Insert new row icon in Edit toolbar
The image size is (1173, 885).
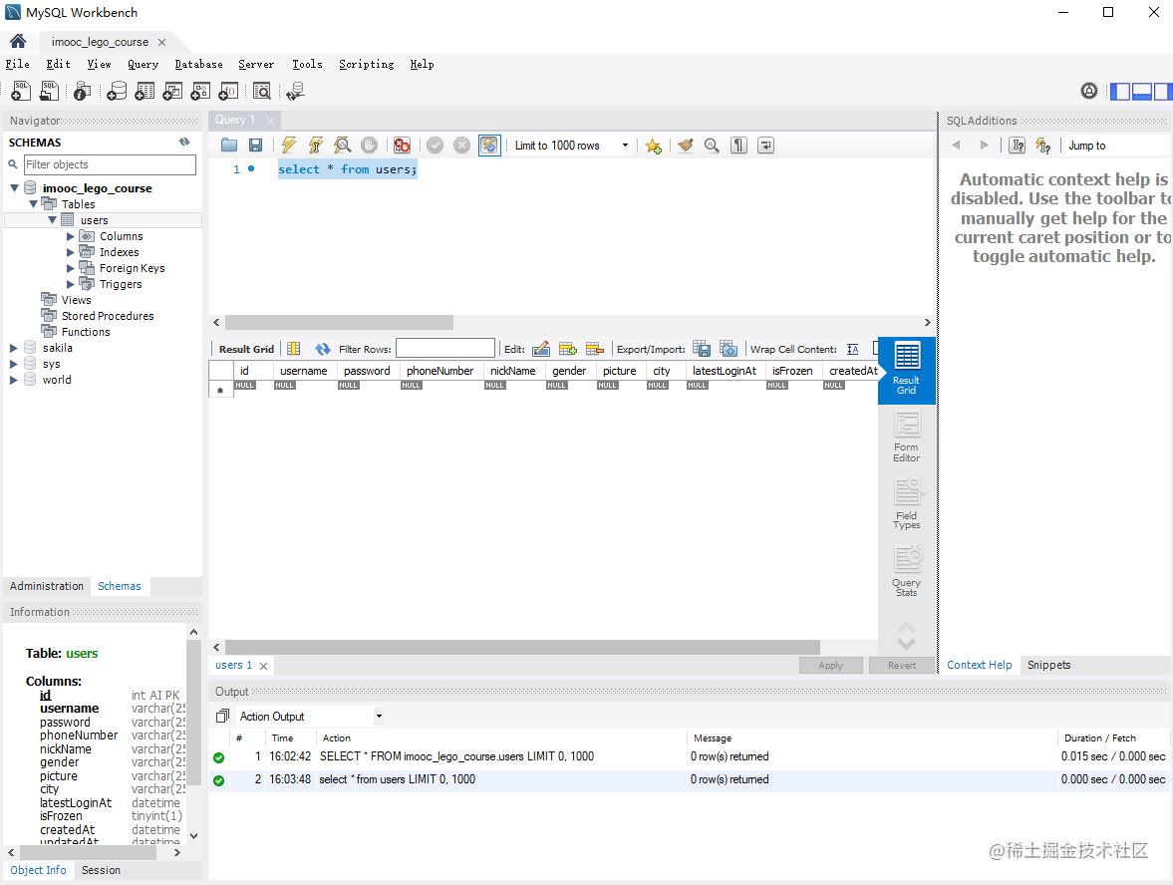pyautogui.click(x=568, y=349)
